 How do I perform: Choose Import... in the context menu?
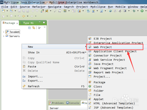(x=54, y=77)
